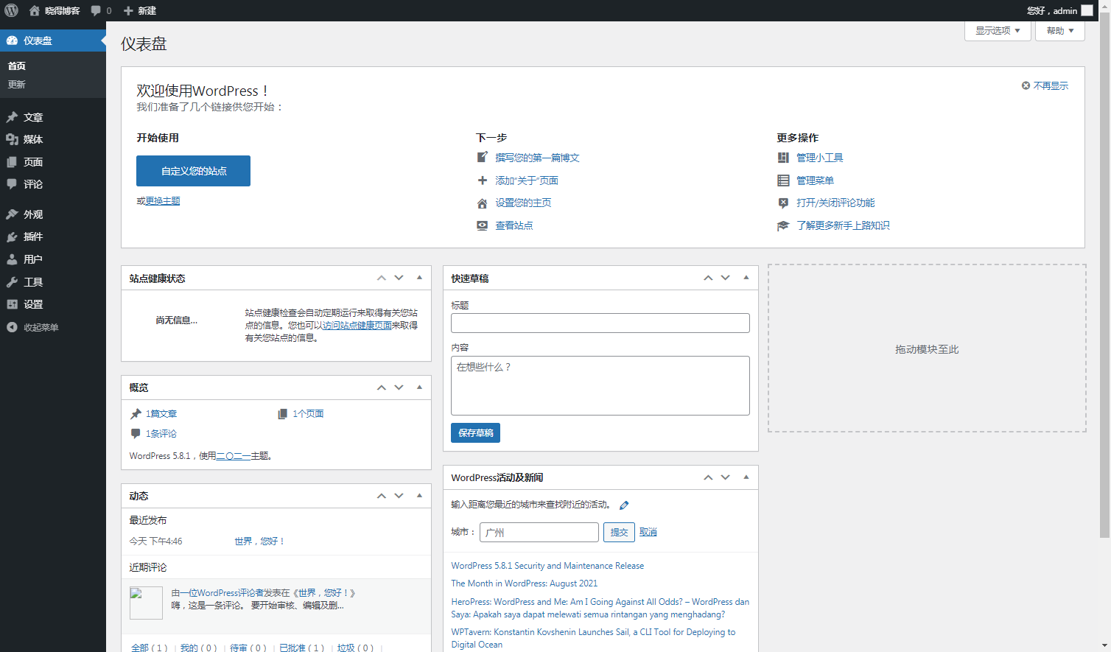Focus the 标题 draft title field
Screen dimensions: 1111x652
coord(600,323)
